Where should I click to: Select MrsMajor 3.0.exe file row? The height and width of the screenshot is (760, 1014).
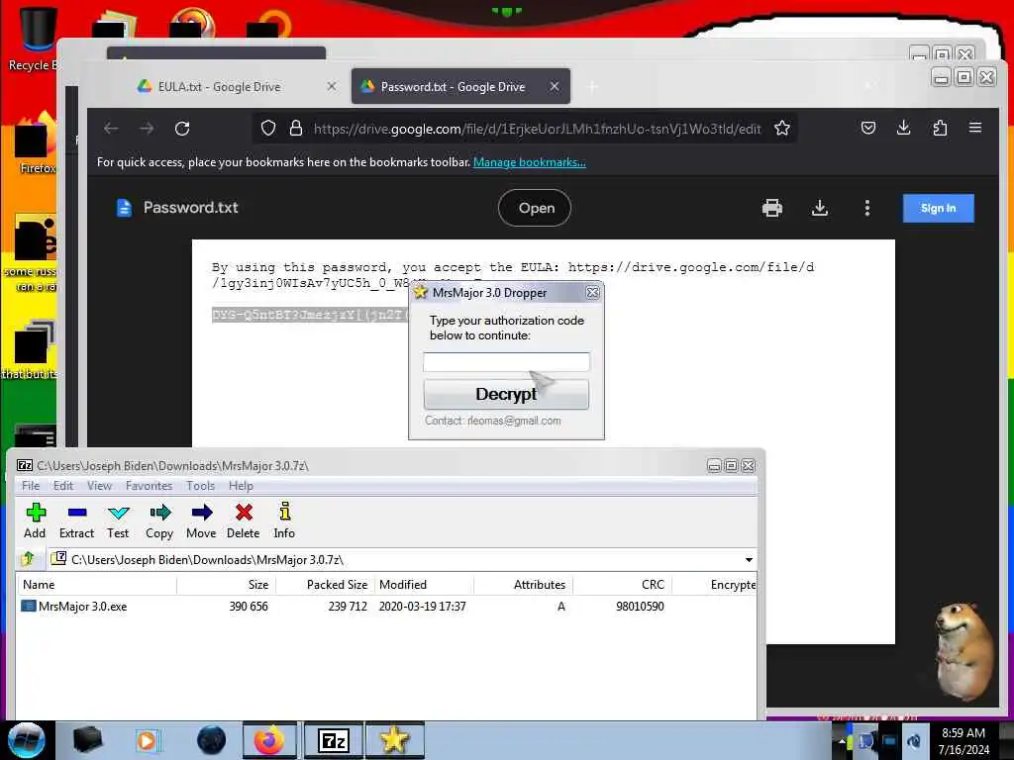coord(386,607)
